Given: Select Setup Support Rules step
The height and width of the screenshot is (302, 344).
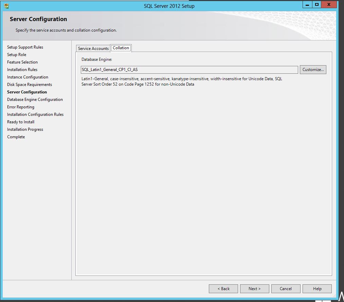Looking at the screenshot, I should (25, 47).
